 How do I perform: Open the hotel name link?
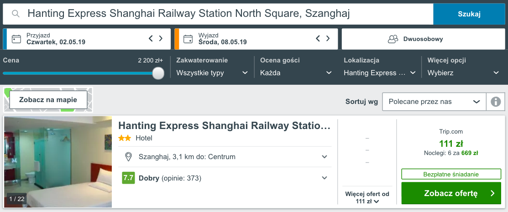pos(224,126)
